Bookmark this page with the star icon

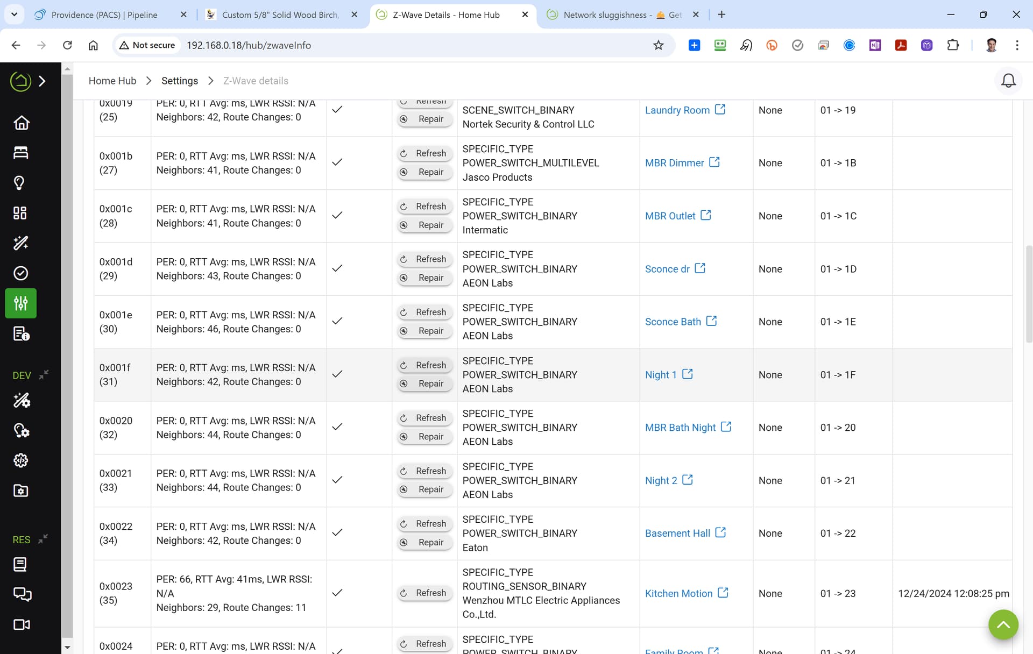click(658, 45)
